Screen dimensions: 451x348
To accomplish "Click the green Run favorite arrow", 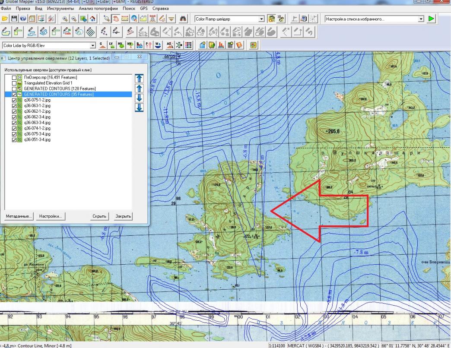I will (431, 19).
